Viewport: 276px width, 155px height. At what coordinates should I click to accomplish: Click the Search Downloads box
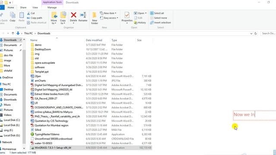pos(268,34)
